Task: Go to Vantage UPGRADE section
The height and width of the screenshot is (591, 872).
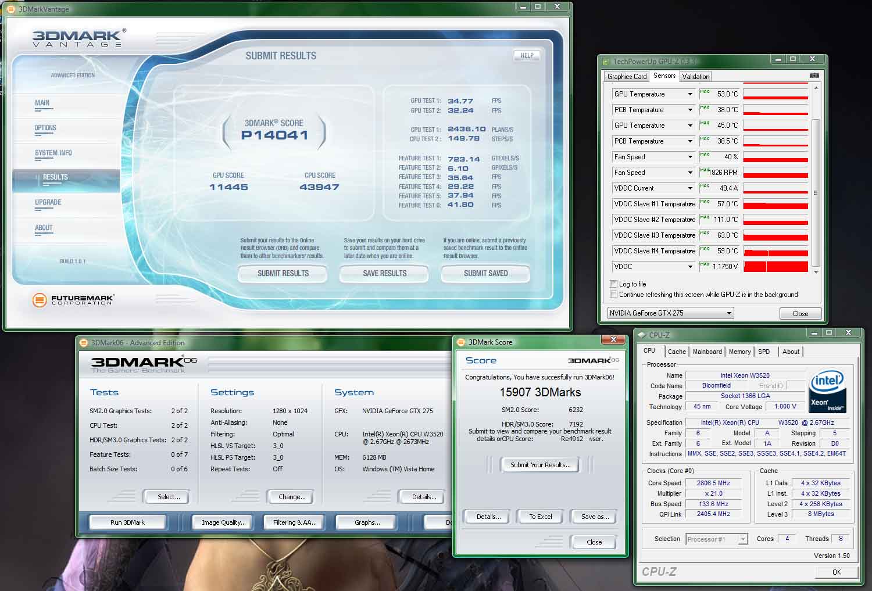Action: [48, 202]
